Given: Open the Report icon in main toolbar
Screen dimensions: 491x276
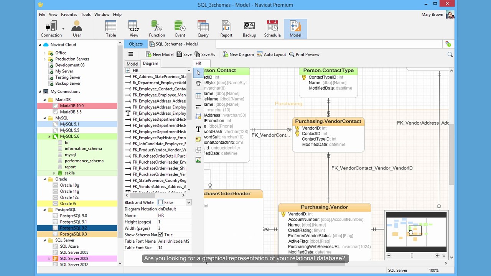Looking at the screenshot, I should 226,29.
